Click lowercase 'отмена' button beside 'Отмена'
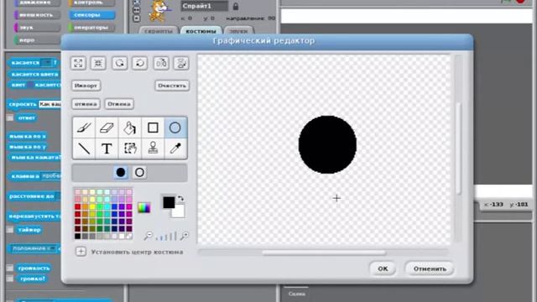537x302 pixels. (x=86, y=104)
